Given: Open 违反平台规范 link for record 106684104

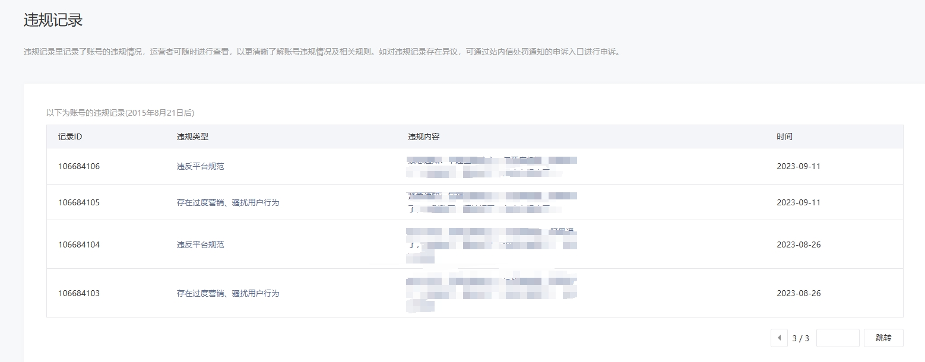Looking at the screenshot, I should (200, 244).
